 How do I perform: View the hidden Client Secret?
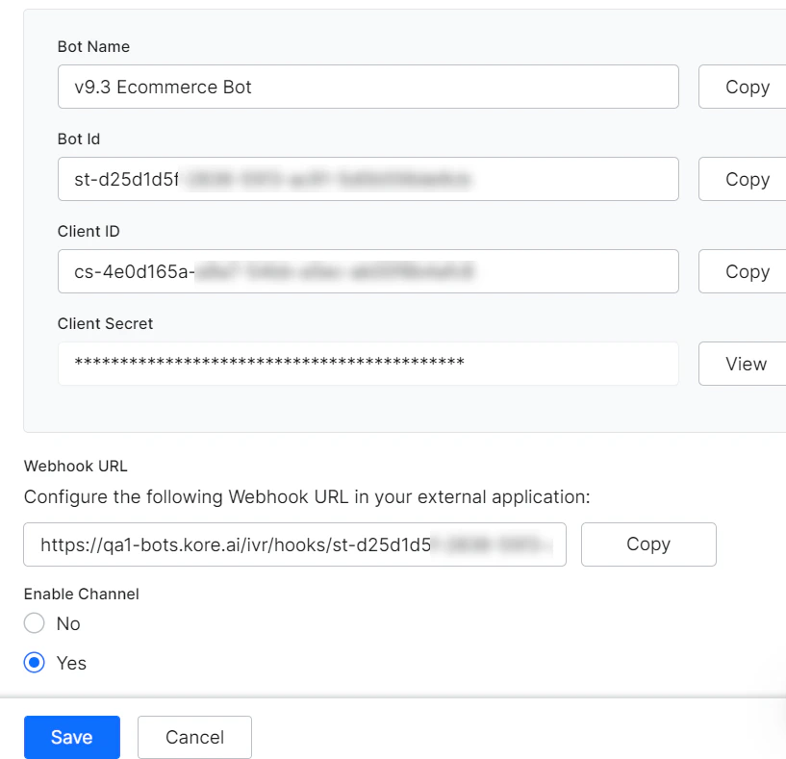[x=746, y=364]
